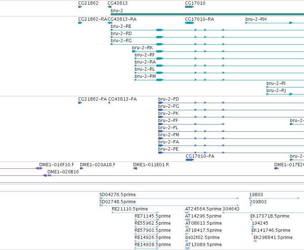Click the CG43813-RA transcript label
Viewport: 304px width, 250px height.
coord(122,19)
